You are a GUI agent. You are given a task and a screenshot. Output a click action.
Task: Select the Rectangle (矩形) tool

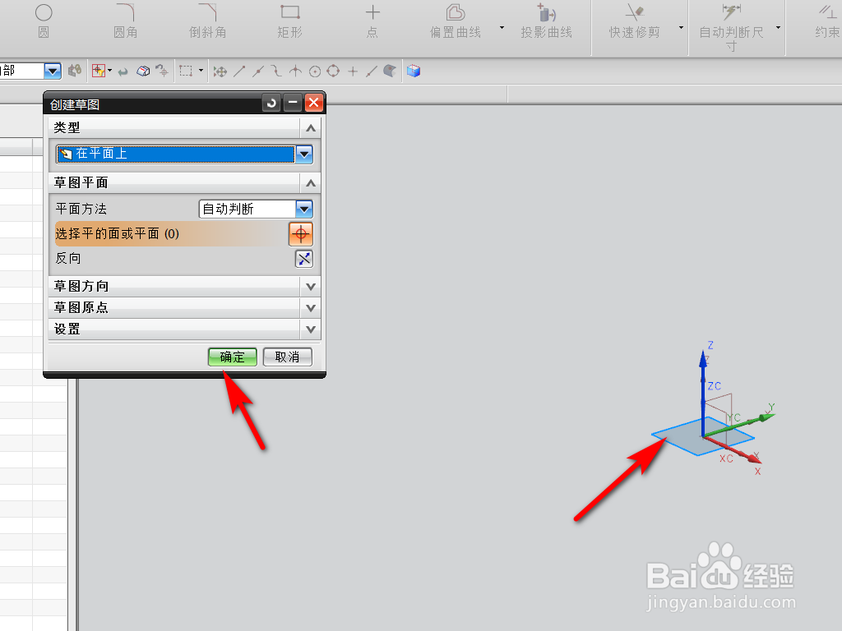click(x=290, y=21)
